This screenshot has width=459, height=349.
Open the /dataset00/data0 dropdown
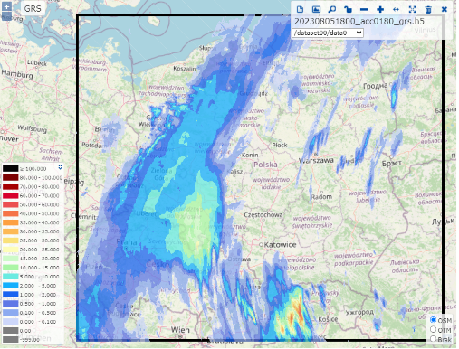coord(328,33)
